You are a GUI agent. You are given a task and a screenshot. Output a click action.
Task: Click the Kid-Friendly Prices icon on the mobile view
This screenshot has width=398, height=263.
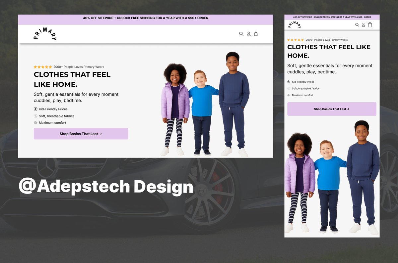pyautogui.click(x=289, y=82)
